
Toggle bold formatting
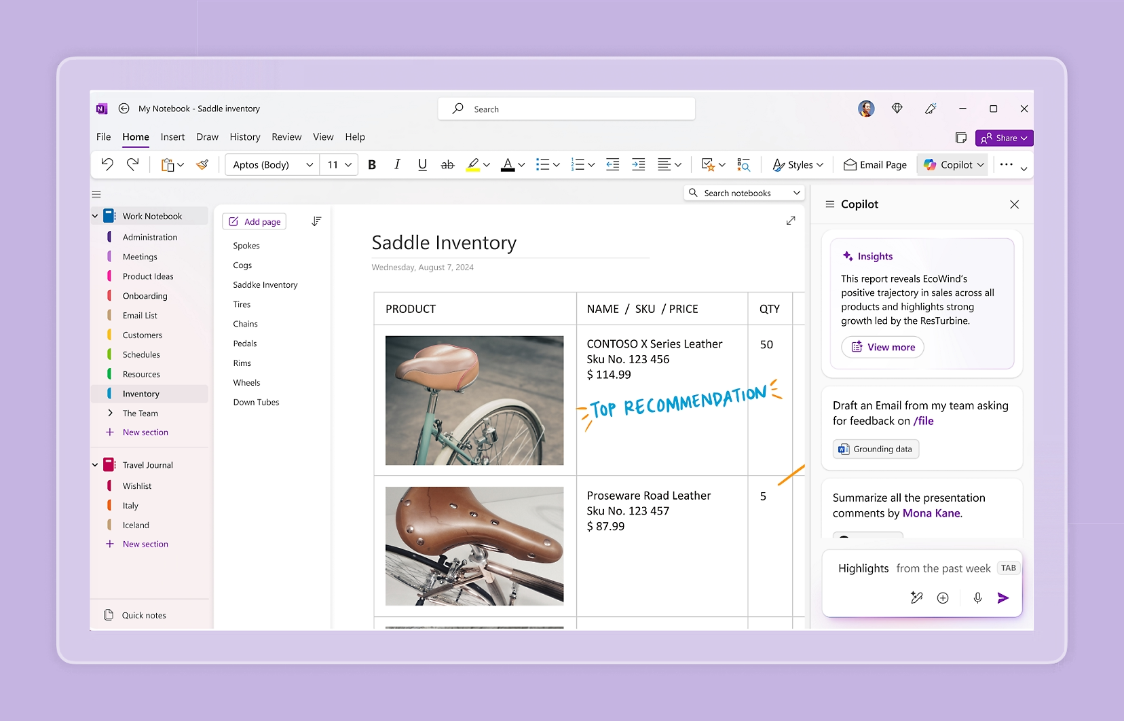[x=372, y=164]
